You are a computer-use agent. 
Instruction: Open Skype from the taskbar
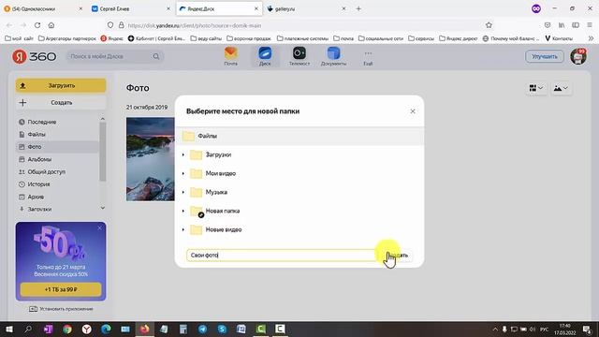point(222,329)
